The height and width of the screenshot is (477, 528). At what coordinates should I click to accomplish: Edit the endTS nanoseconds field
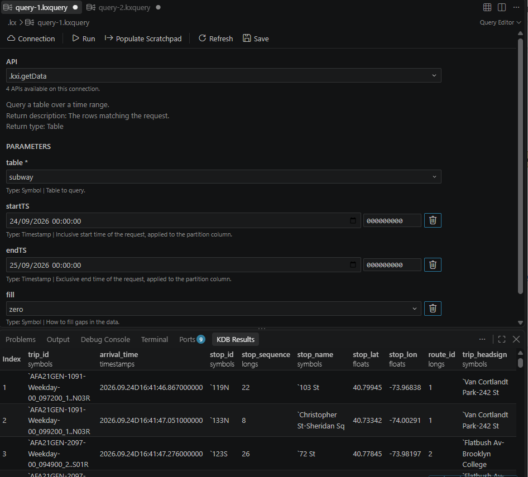tap(392, 265)
